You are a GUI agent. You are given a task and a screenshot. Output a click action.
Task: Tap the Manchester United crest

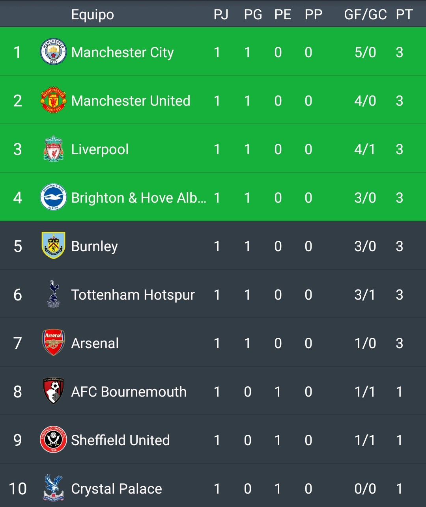[x=53, y=100]
